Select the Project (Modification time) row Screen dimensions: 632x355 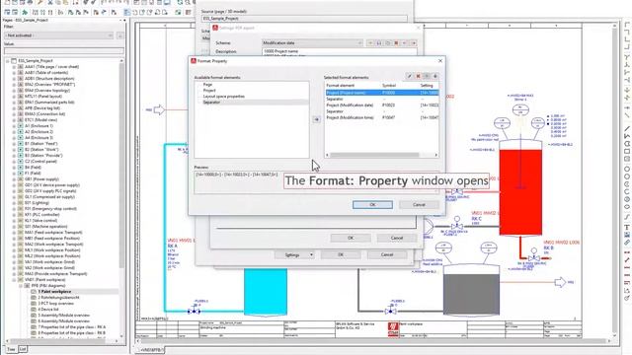(382, 117)
